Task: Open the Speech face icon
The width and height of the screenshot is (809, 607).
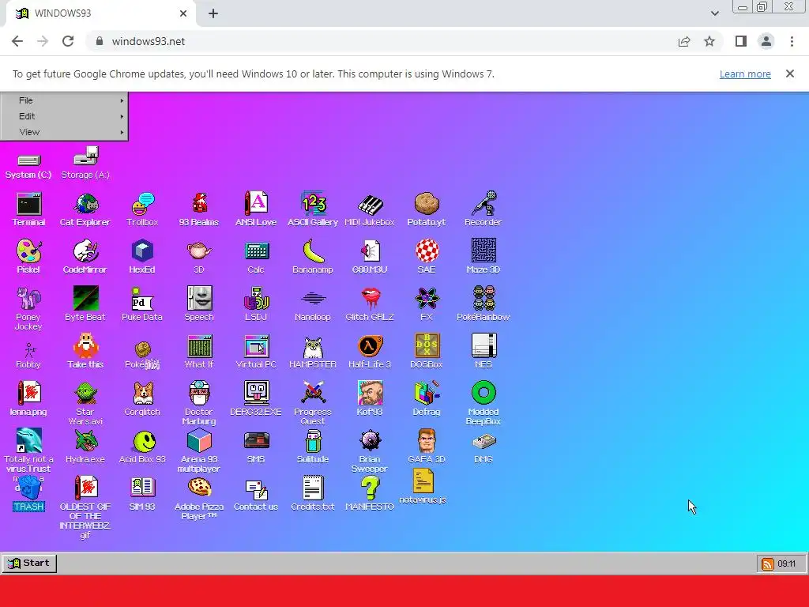Action: click(x=199, y=304)
